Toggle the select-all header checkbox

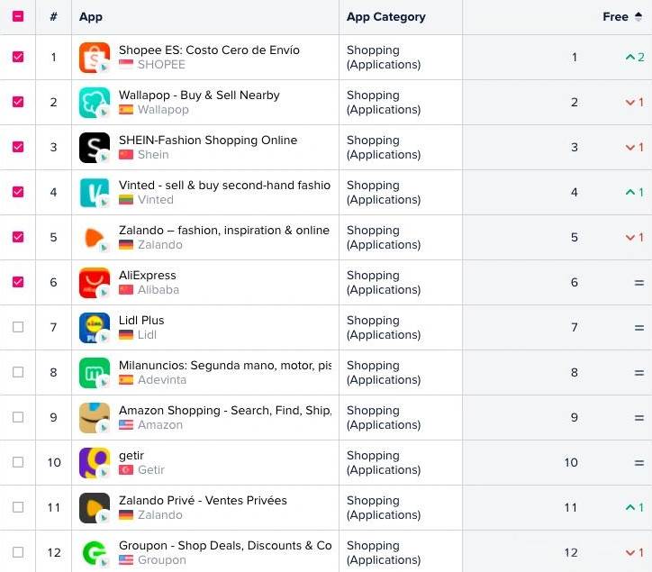[x=18, y=16]
